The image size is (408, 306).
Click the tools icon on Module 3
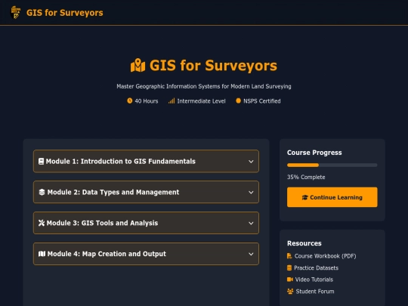click(42, 223)
